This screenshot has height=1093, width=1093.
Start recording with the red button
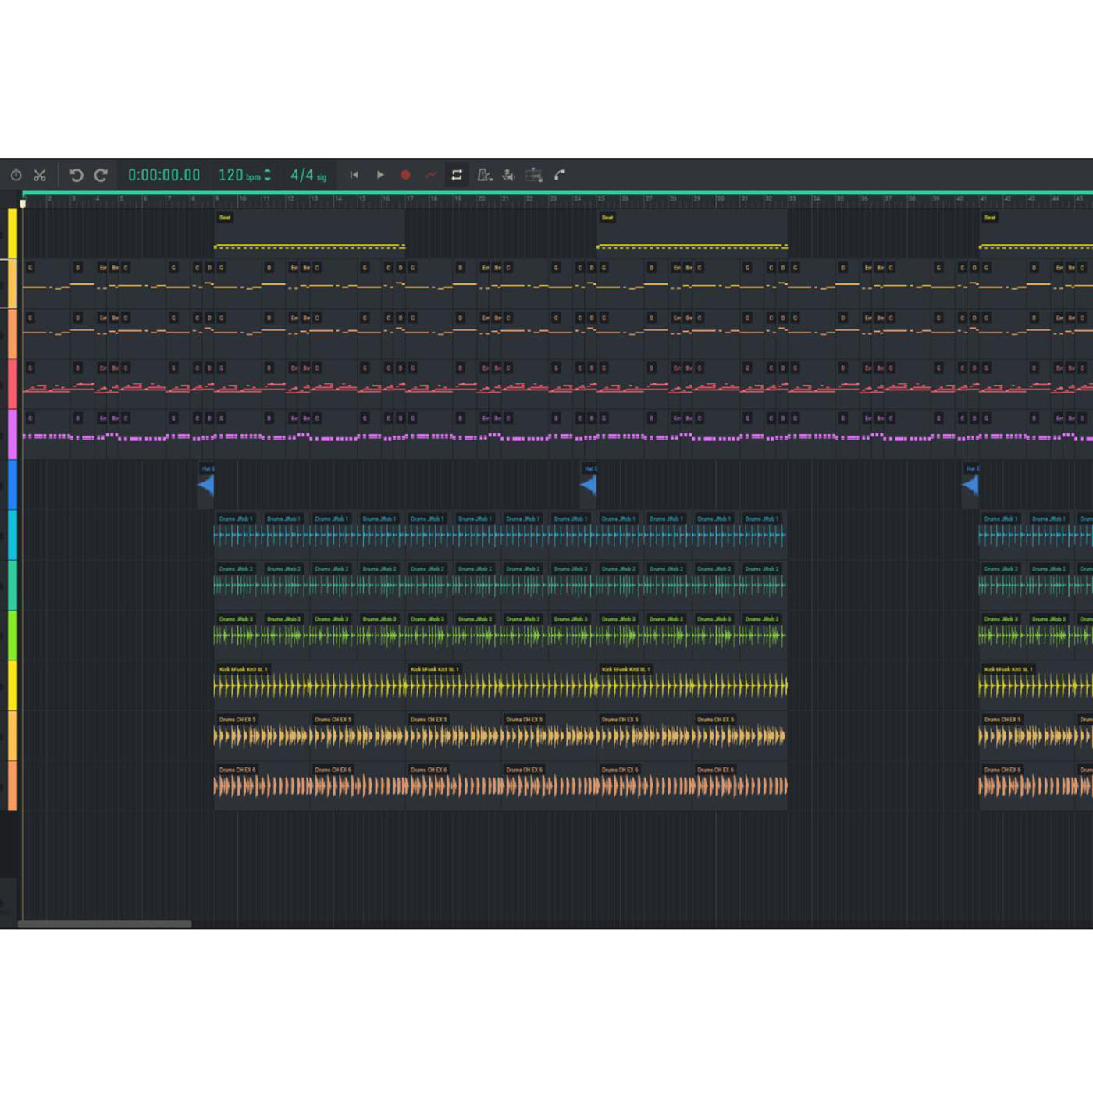[405, 175]
